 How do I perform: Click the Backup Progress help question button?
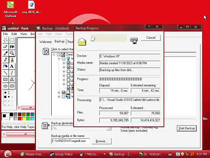tap(149, 27)
